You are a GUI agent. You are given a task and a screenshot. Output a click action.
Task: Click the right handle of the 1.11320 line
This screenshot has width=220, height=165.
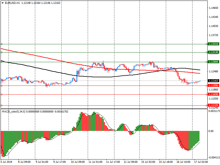tap(207, 105)
